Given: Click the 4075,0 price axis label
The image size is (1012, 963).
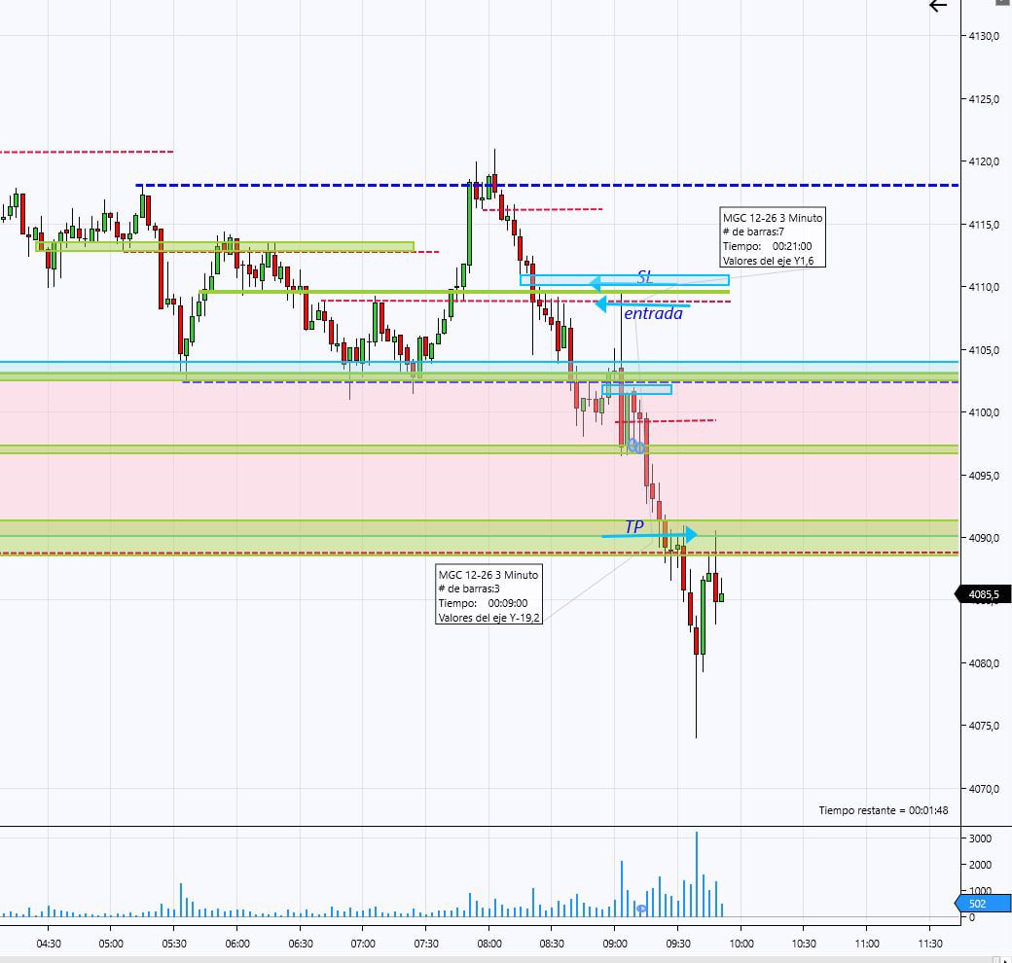Looking at the screenshot, I should [x=984, y=726].
